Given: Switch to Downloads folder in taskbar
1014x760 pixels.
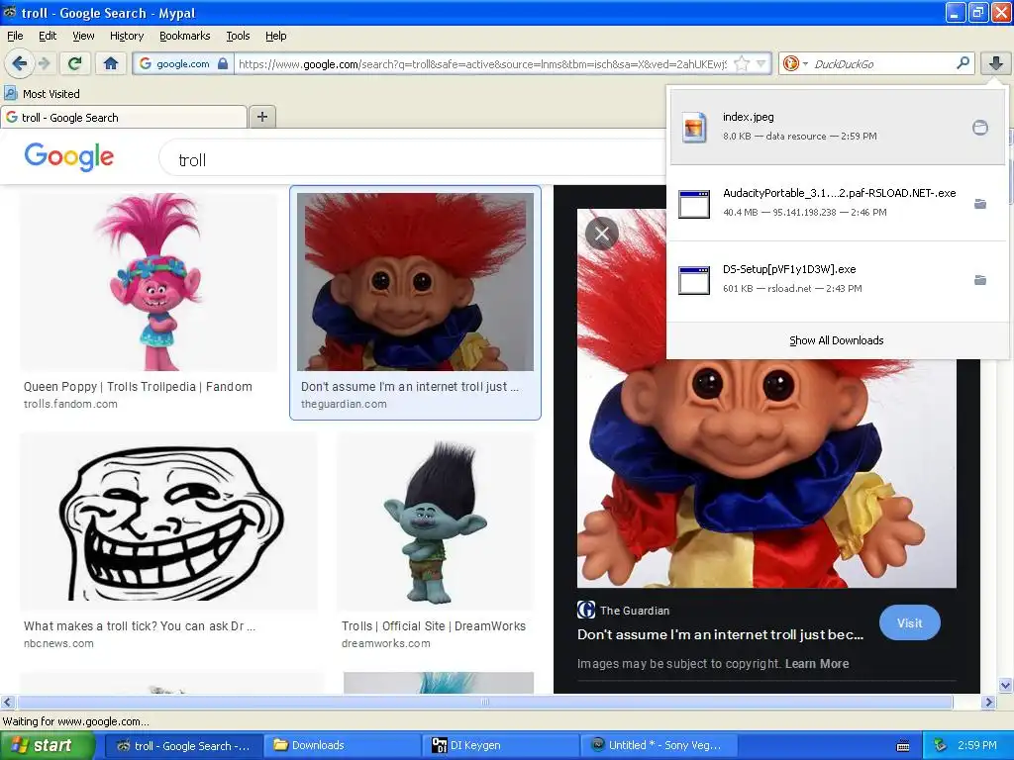Looking at the screenshot, I should 342,745.
